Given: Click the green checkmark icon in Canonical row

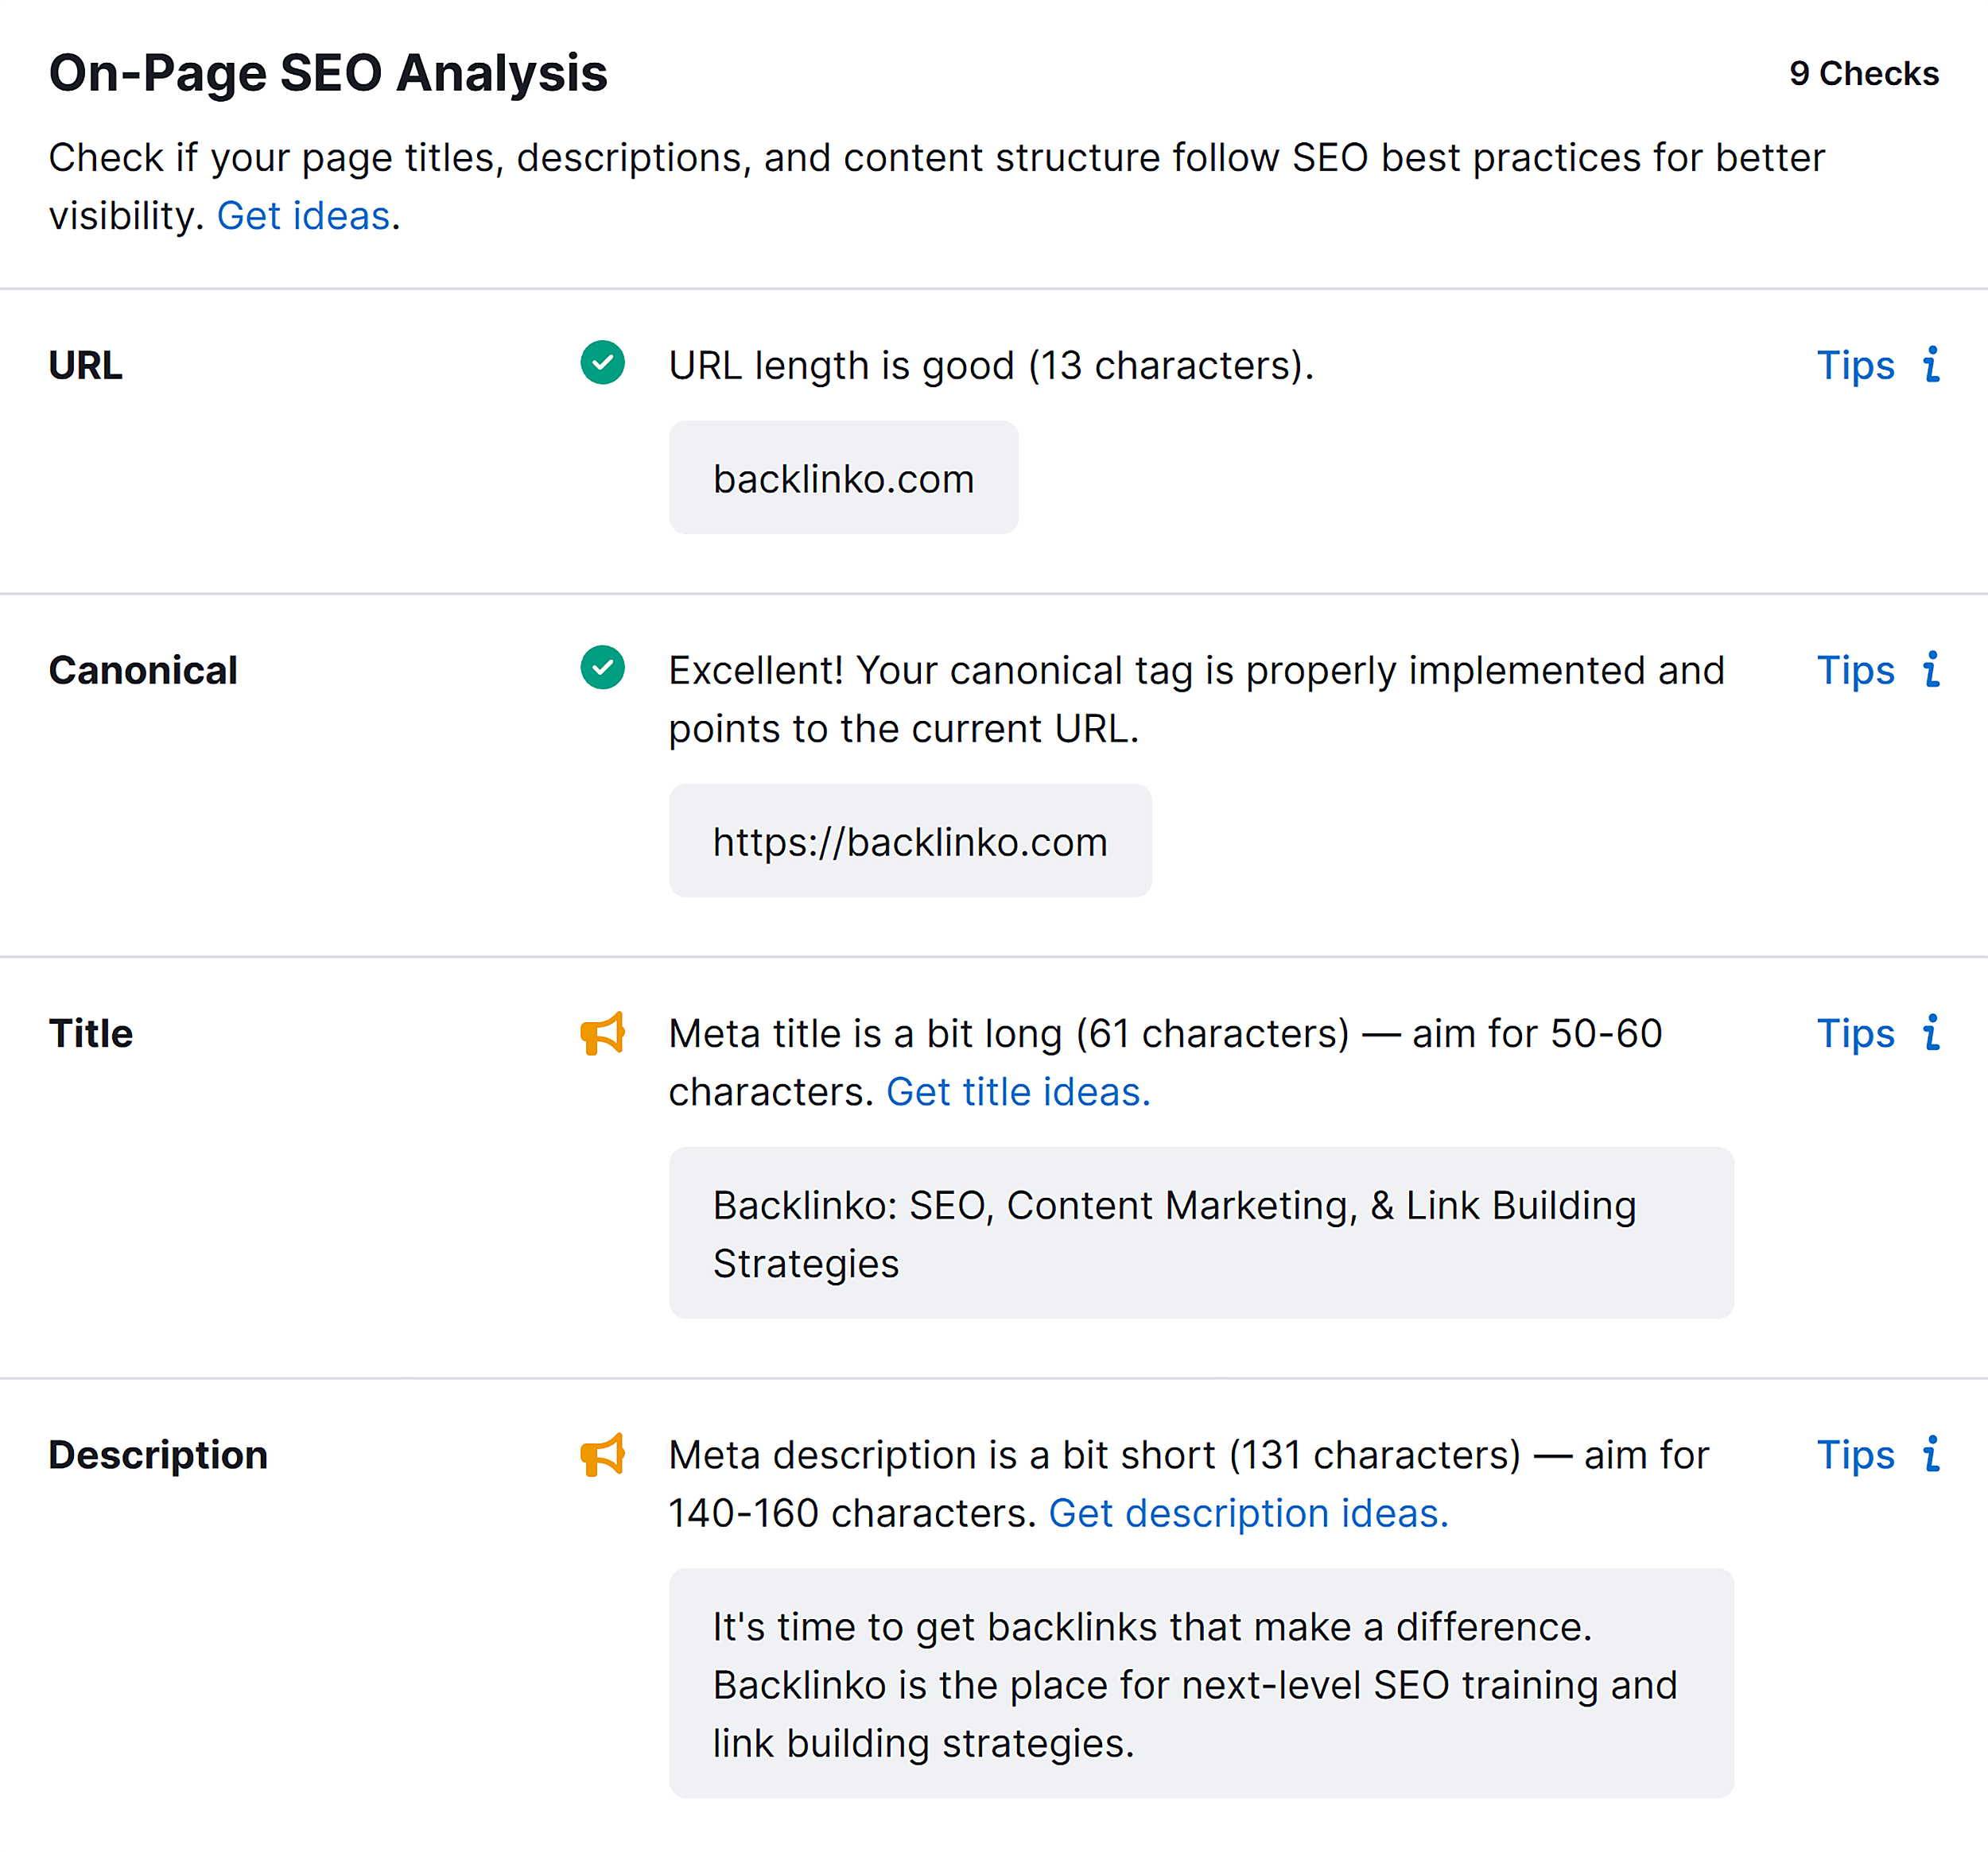Looking at the screenshot, I should click(x=602, y=668).
